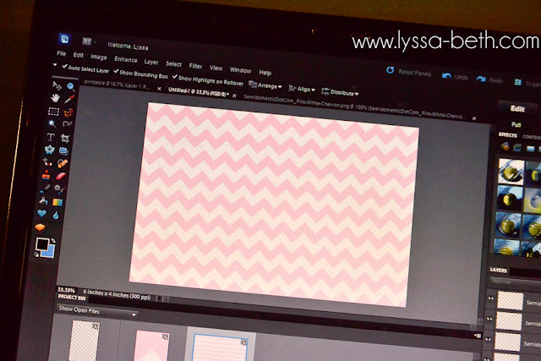The image size is (541, 361).
Task: Open the Arrange dropdown
Action: pos(265,85)
